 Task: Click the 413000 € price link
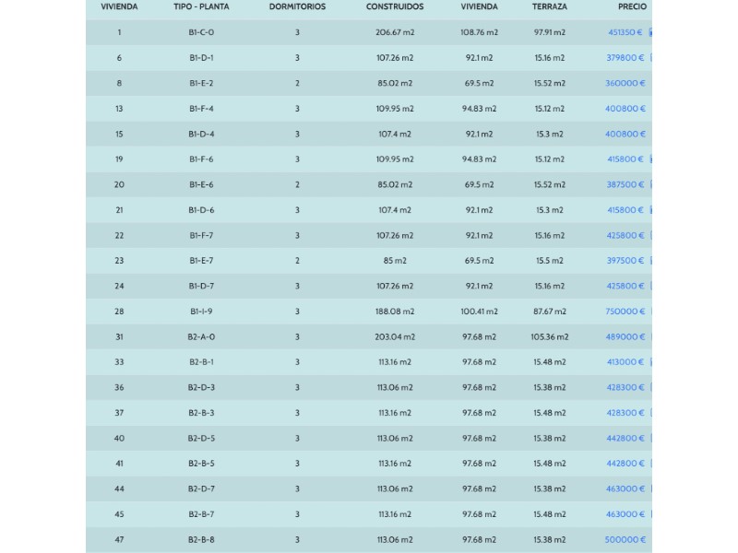point(625,362)
